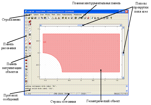
Task: Open the Mesh menu
Action: click(x=53, y=15)
